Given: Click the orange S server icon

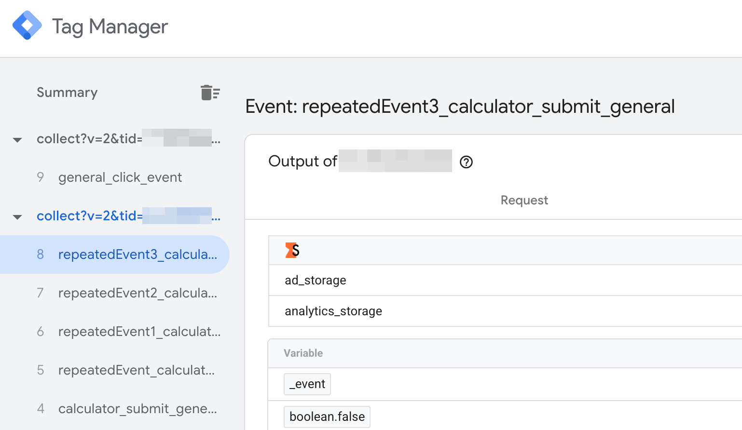Looking at the screenshot, I should coord(292,250).
